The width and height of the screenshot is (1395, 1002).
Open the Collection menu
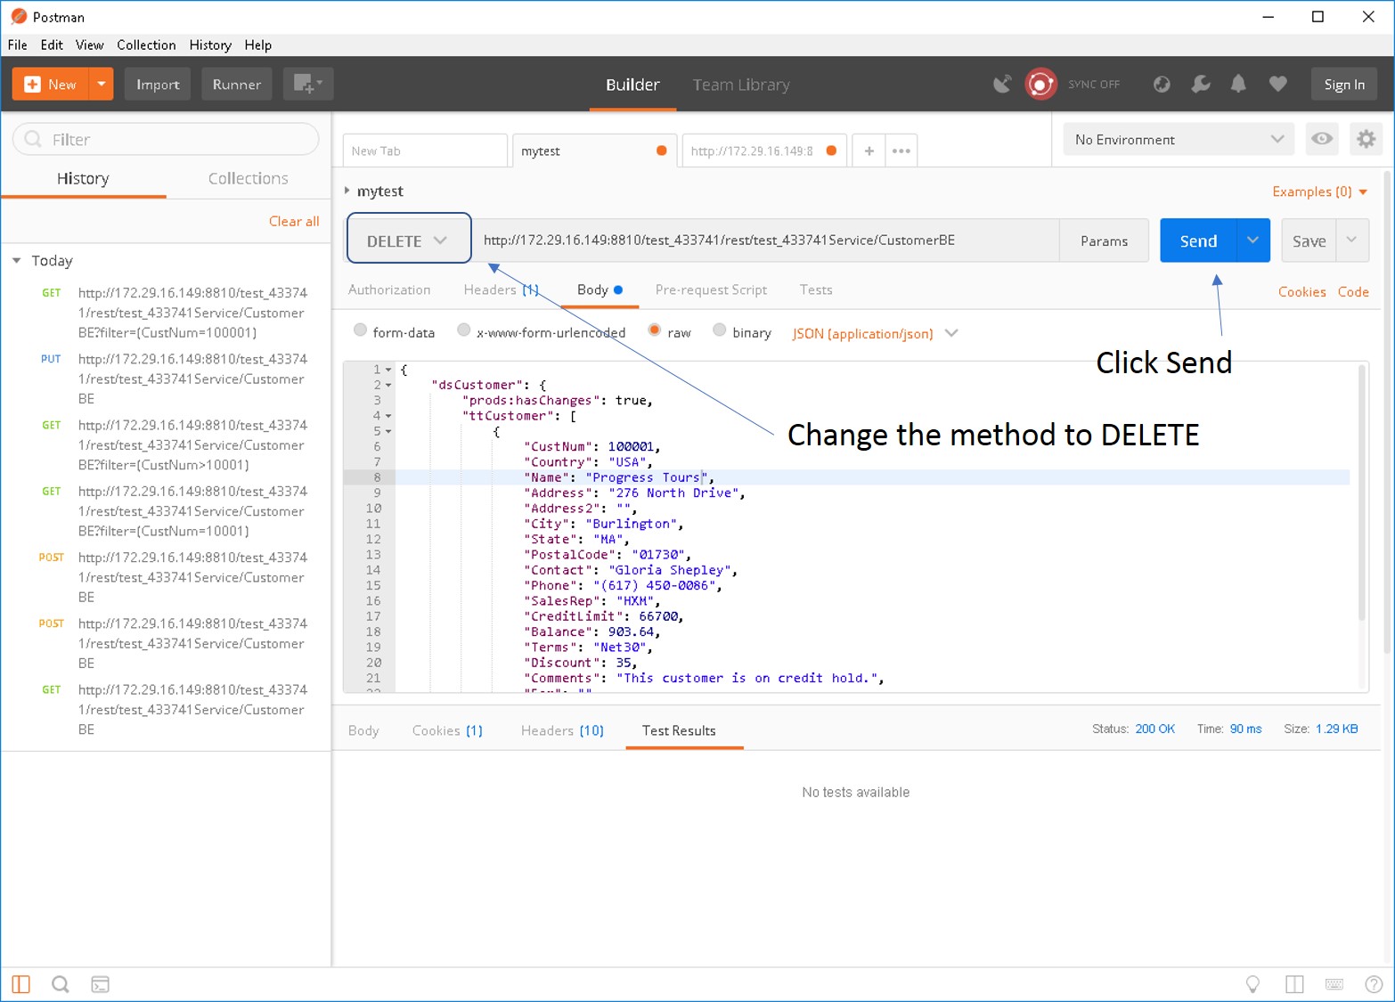(x=146, y=45)
